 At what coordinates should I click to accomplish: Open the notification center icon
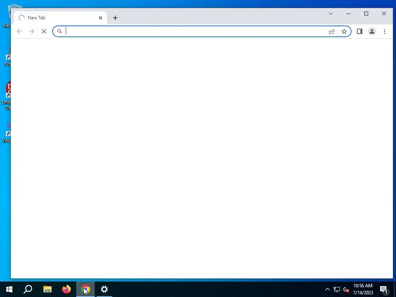(384, 289)
